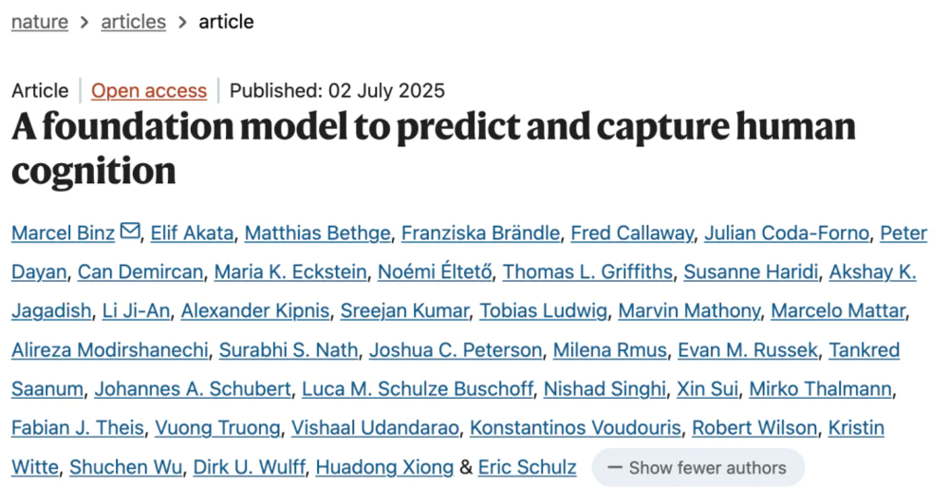
Task: Select author Elif Akata
Action: coord(189,233)
